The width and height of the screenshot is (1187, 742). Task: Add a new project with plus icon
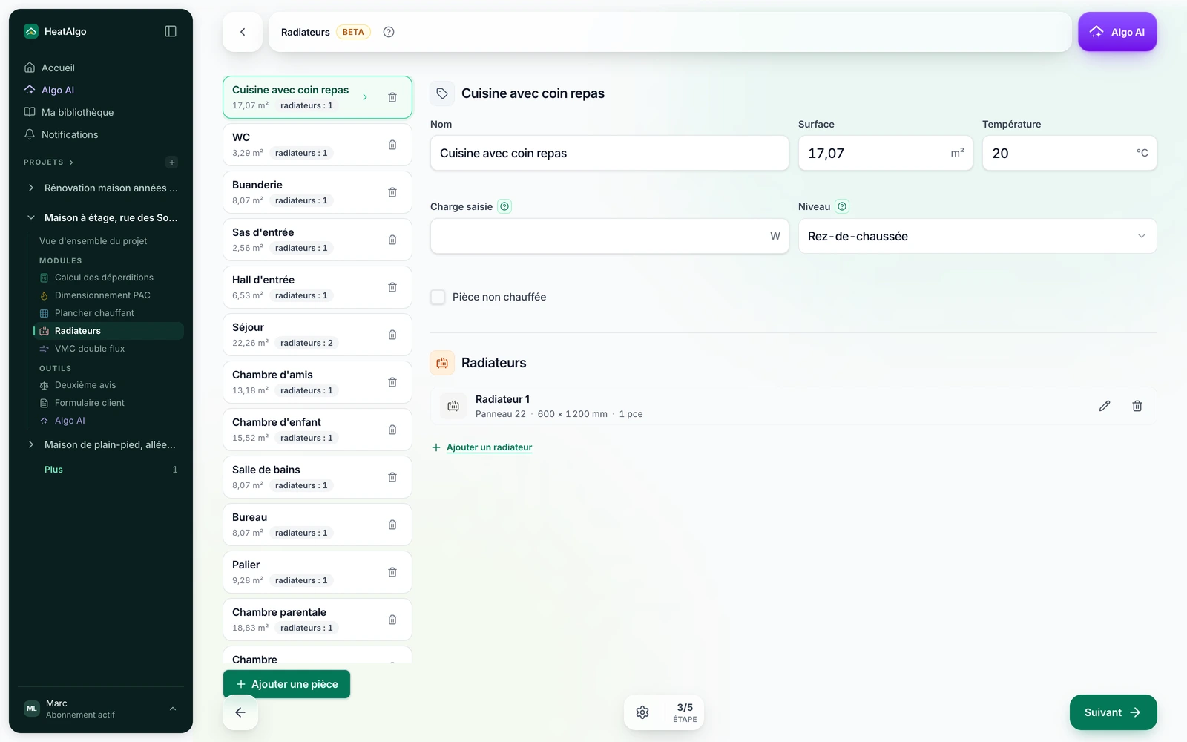click(172, 162)
